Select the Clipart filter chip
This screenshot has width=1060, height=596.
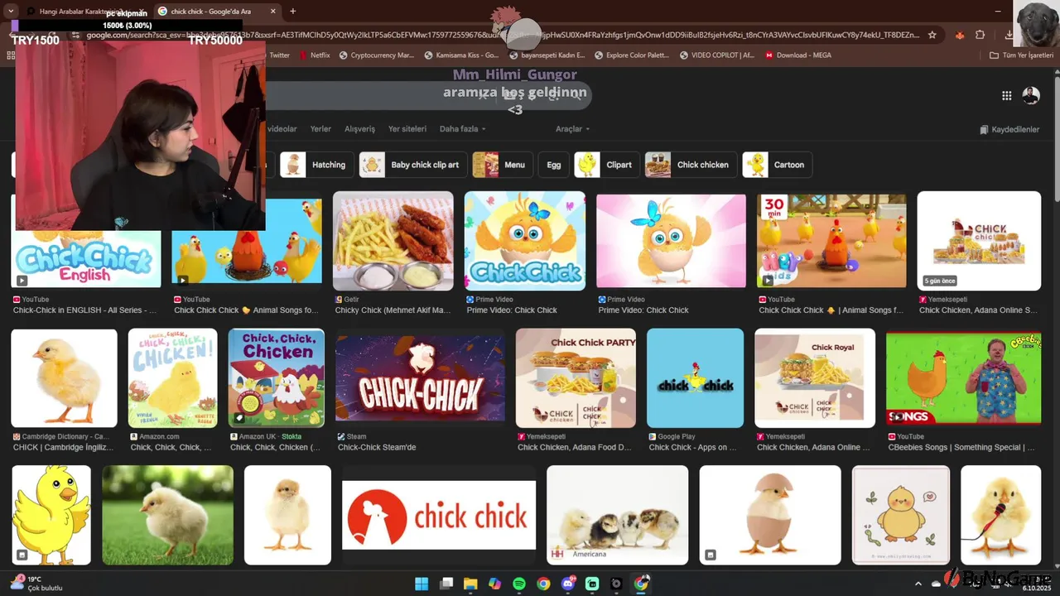[605, 165]
